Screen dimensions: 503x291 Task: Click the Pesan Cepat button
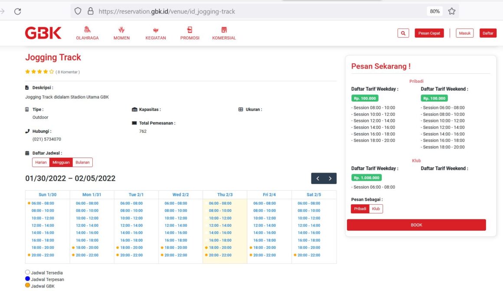[429, 33]
